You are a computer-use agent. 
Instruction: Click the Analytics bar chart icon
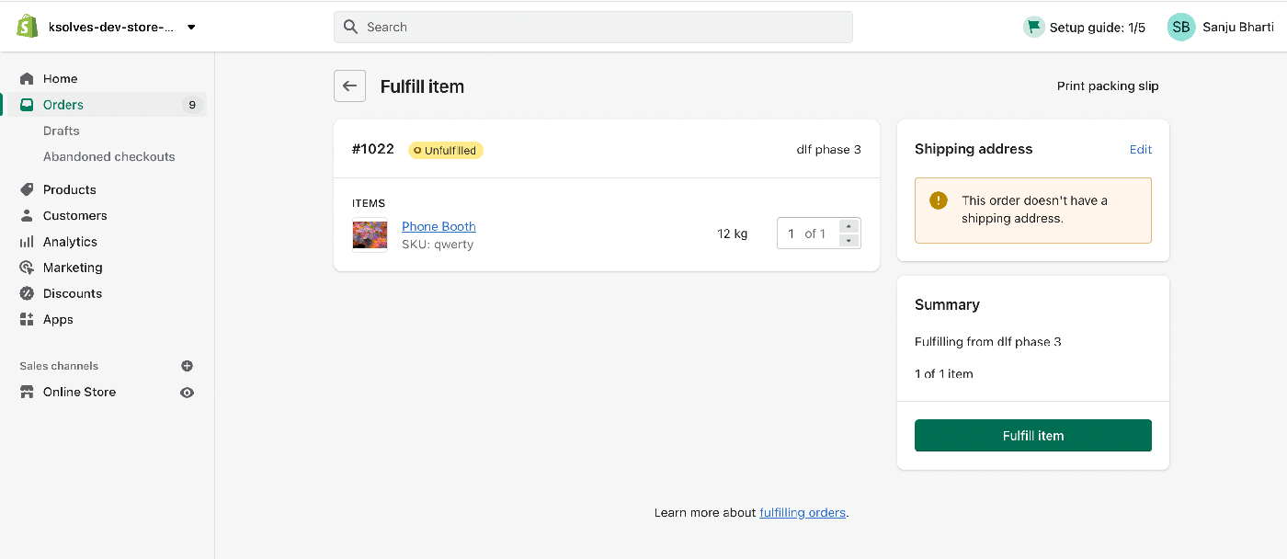27,242
